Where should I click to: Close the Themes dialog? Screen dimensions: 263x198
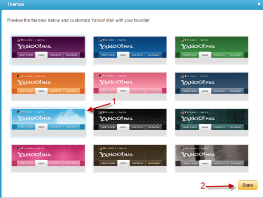click(259, 4)
